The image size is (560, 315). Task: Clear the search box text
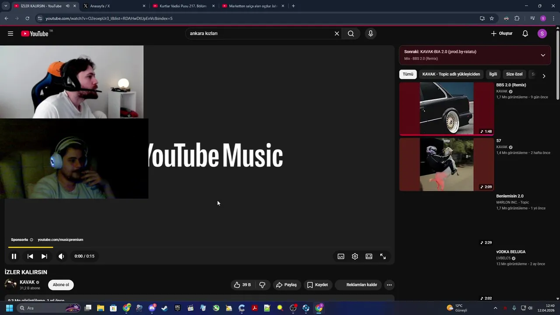(337, 34)
